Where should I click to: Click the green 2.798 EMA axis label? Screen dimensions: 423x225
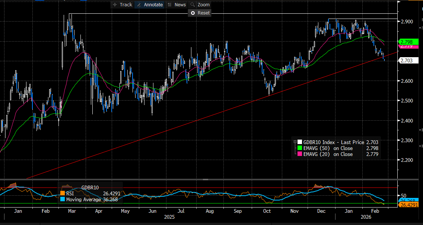coord(408,42)
